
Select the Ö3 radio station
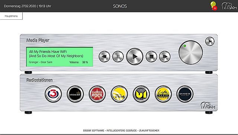click(53, 94)
